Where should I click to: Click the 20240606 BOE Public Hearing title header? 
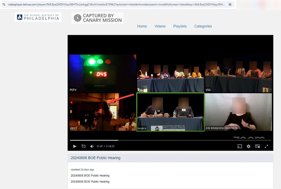pos(96,158)
